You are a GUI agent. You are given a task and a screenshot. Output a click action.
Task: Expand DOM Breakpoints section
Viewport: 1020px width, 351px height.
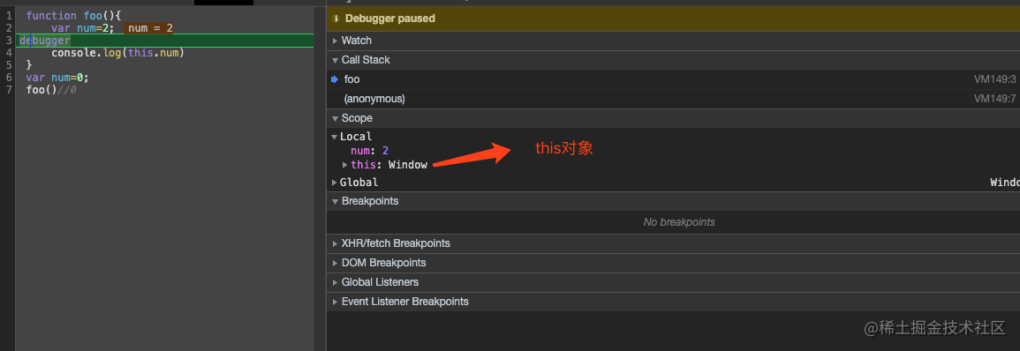coord(336,263)
